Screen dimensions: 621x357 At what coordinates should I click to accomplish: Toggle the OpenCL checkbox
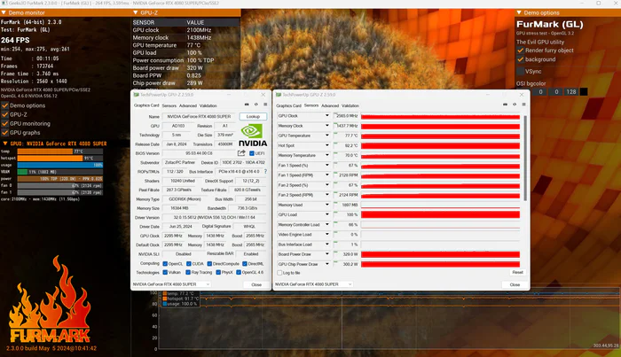(x=165, y=264)
